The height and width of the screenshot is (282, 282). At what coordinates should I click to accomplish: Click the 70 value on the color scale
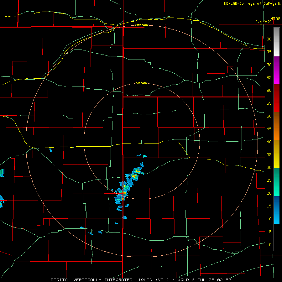269,65
